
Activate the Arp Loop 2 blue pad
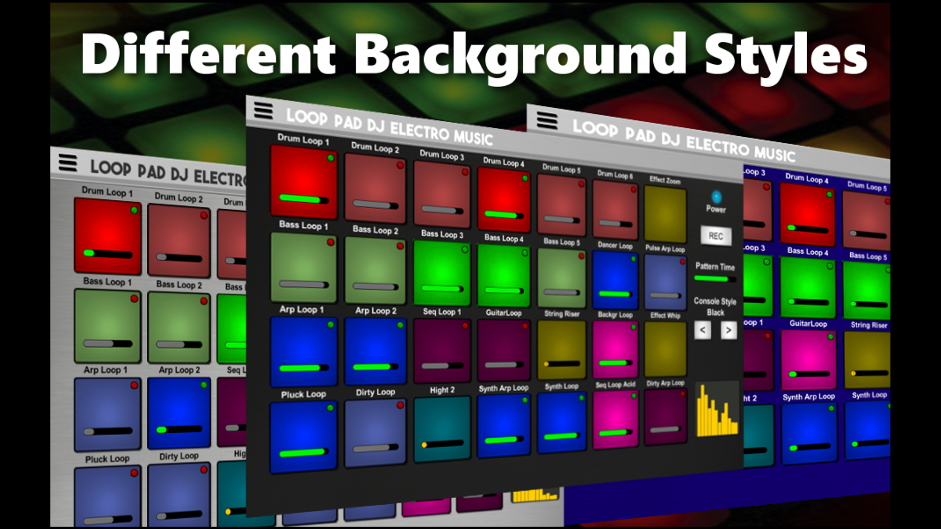375,351
